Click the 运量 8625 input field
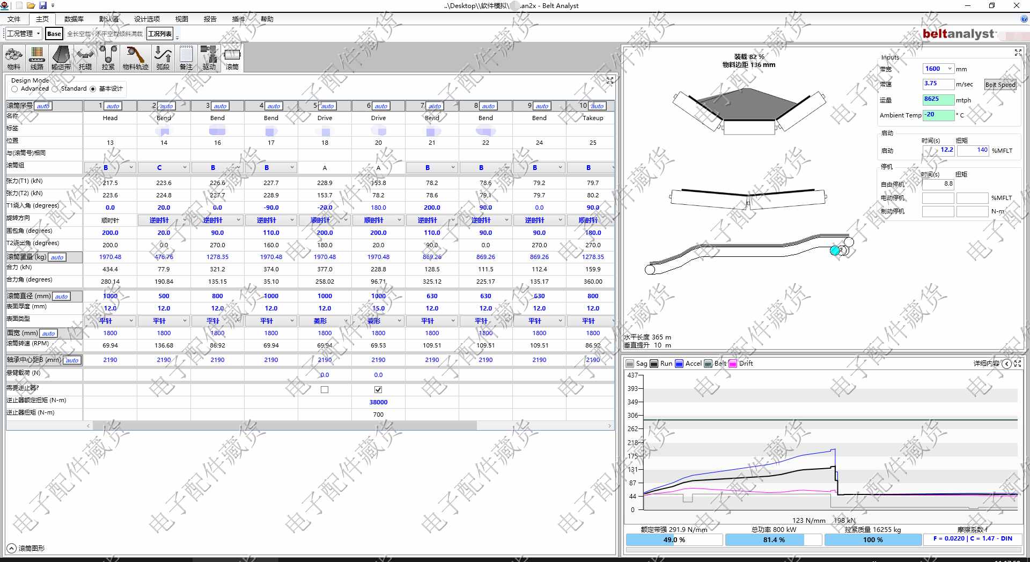Viewport: 1030px width, 562px height. (938, 100)
